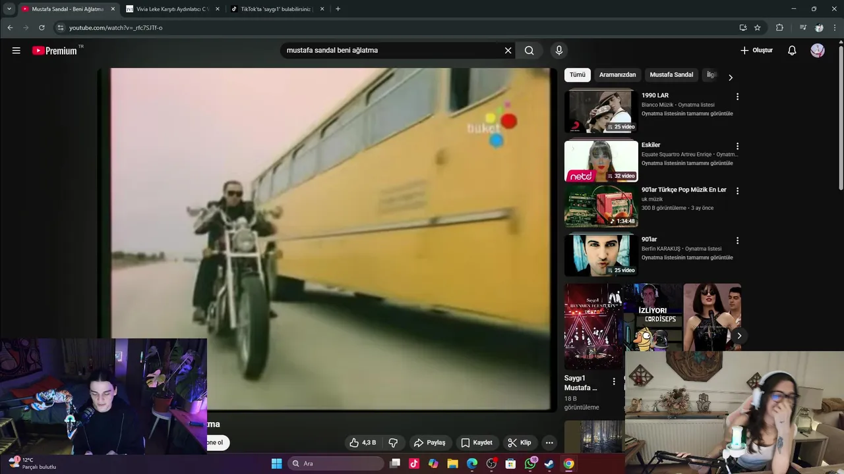
Task: Select the Tümü filter chip
Action: 578,75
